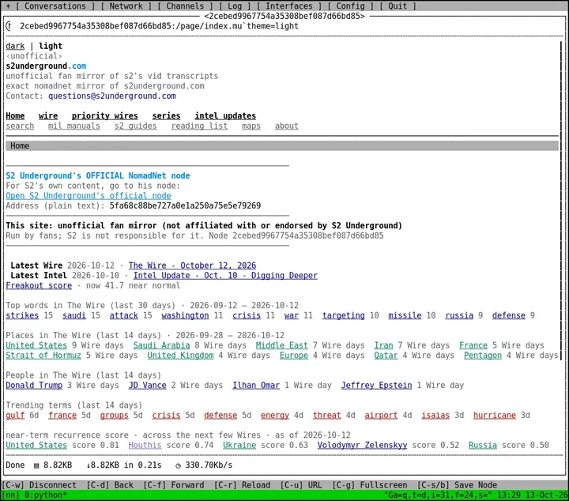569x501 pixels.
Task: Open the Log menu item
Action: click(x=235, y=6)
